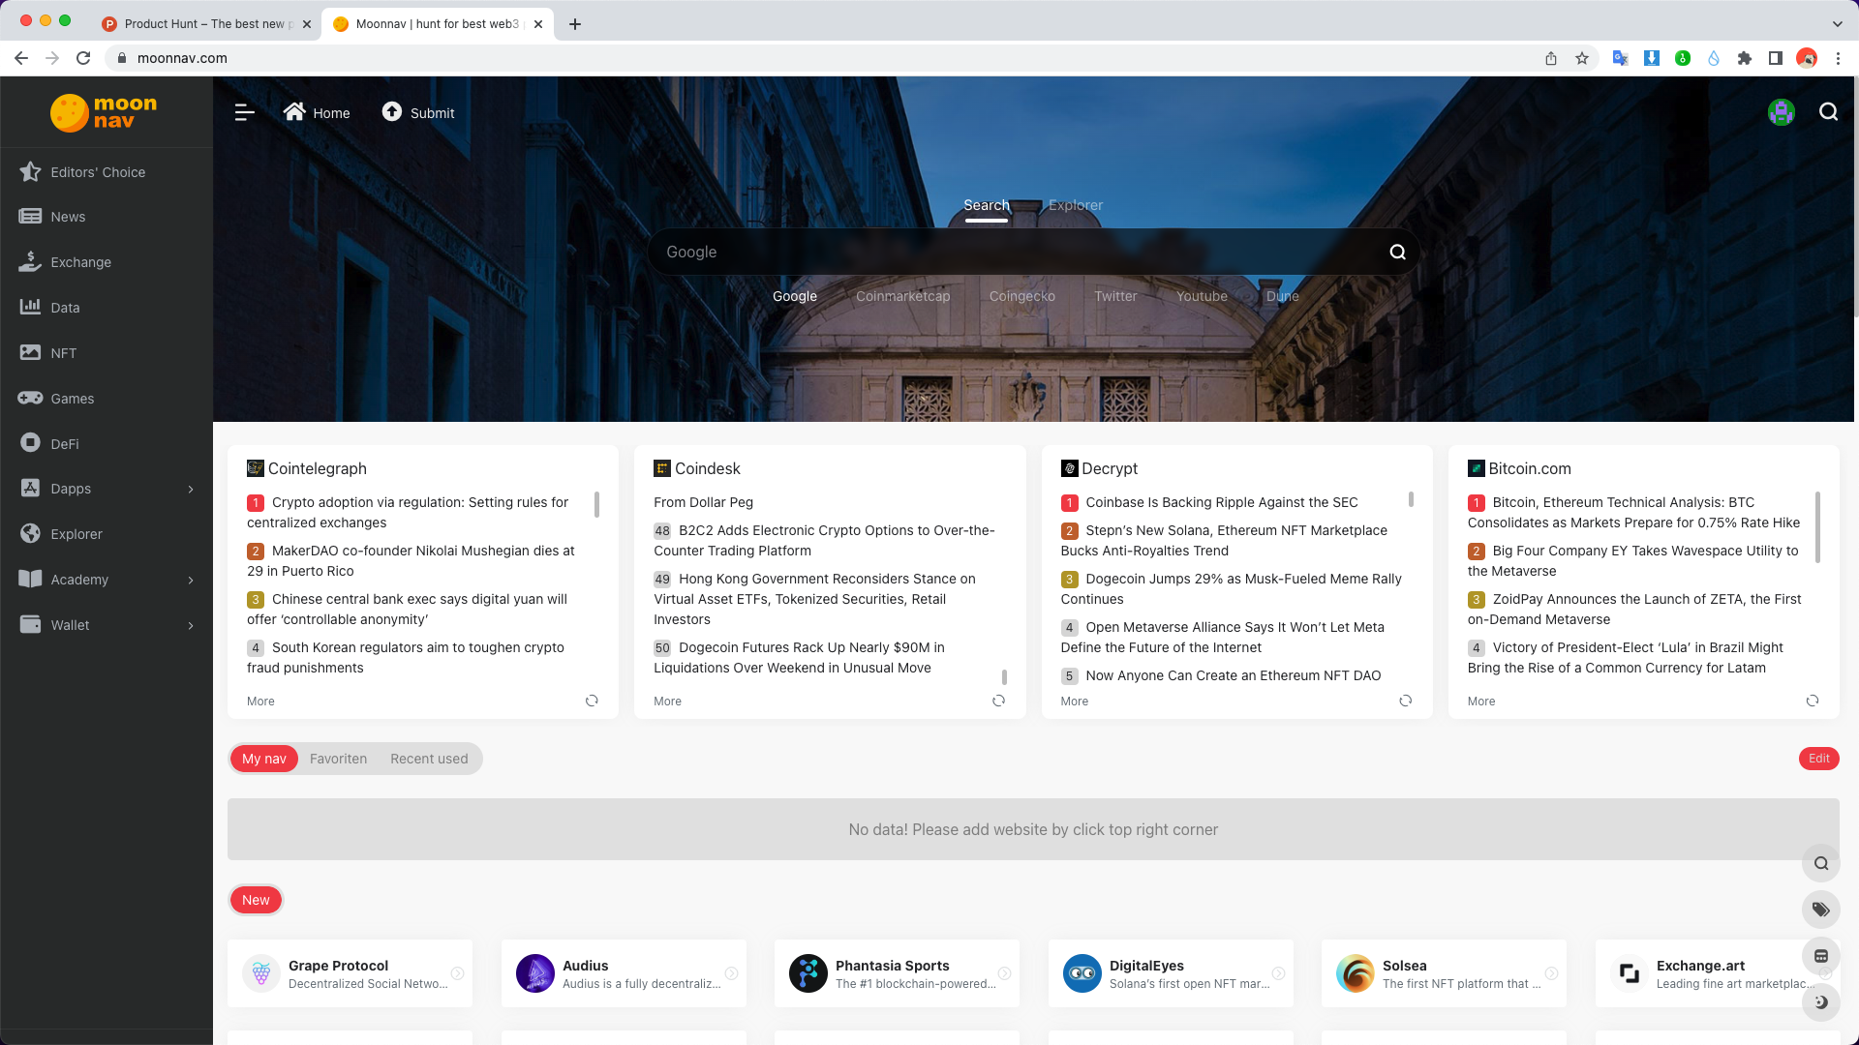Select Youtube as the search engine
1859x1045 pixels.
pyautogui.click(x=1202, y=296)
